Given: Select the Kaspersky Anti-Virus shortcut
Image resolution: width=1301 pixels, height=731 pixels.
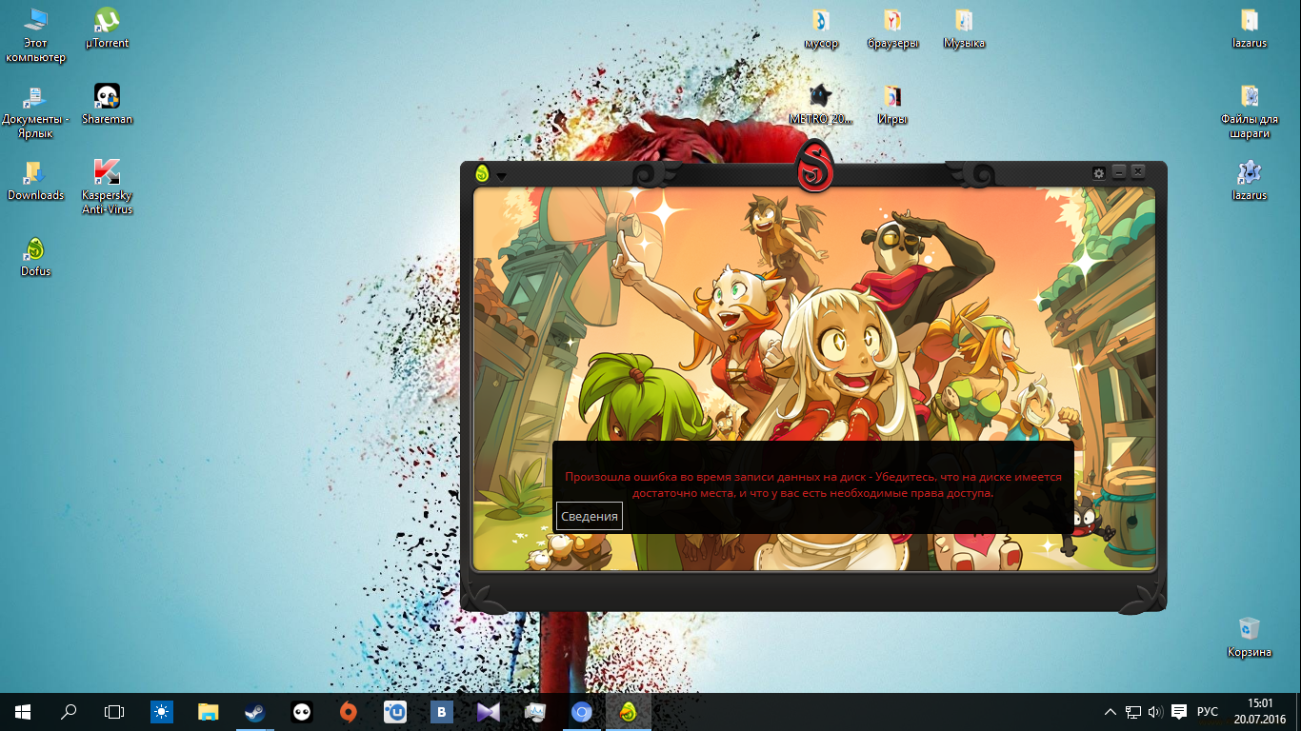Looking at the screenshot, I should [x=107, y=188].
